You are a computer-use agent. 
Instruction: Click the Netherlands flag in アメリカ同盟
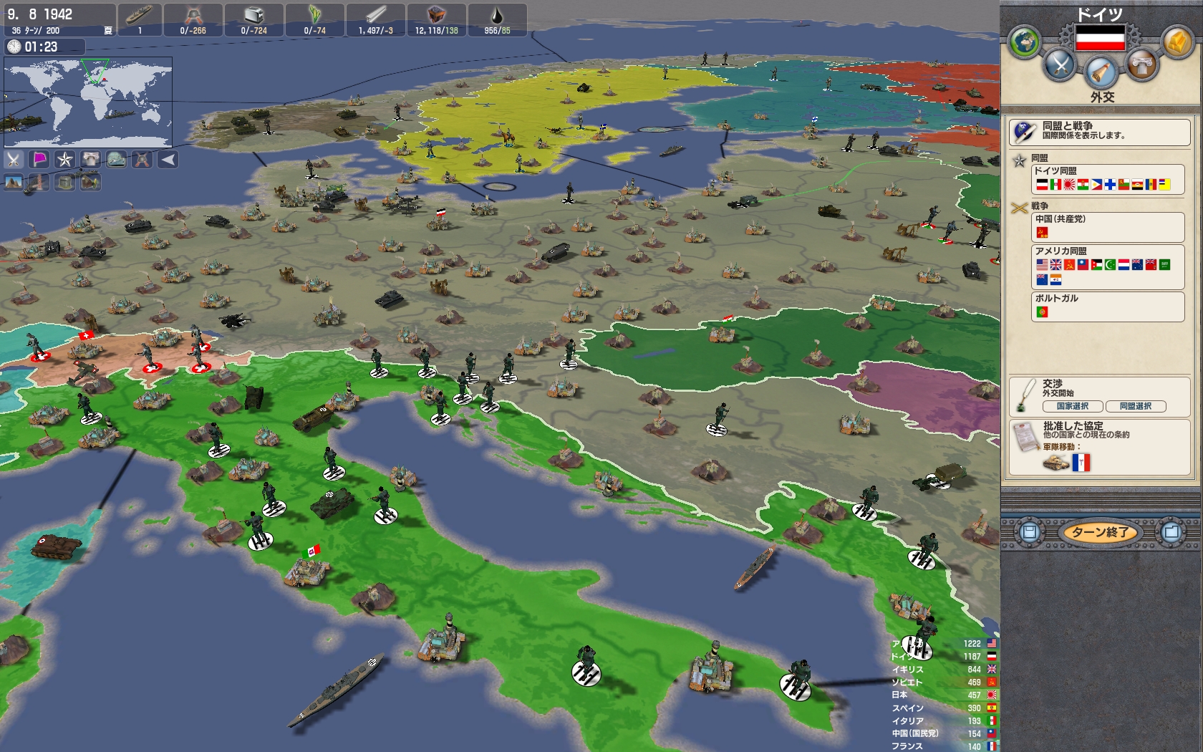(x=1124, y=265)
